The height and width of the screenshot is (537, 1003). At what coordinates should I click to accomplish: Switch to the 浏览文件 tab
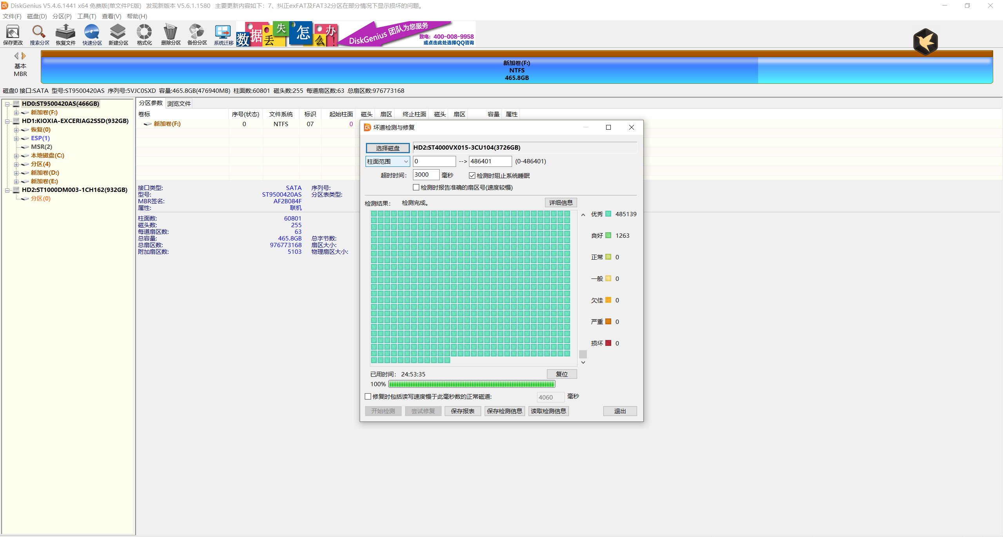179,104
